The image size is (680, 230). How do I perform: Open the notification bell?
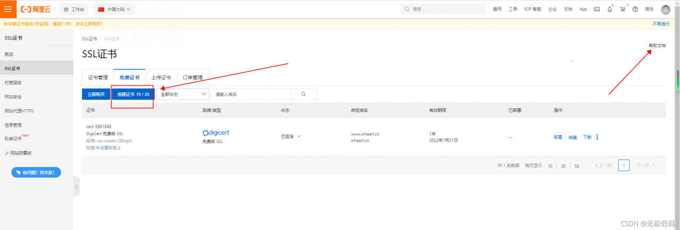[x=609, y=9]
